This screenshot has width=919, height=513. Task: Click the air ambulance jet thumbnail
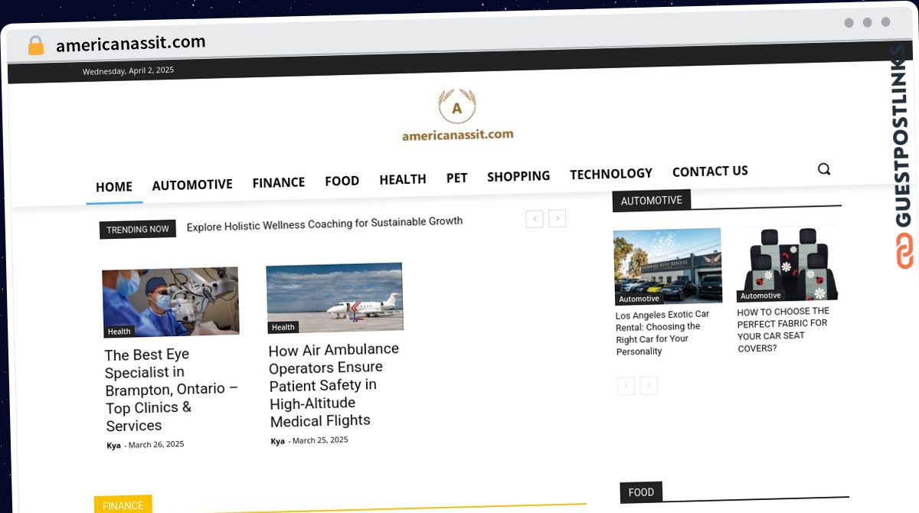pyautogui.click(x=335, y=298)
